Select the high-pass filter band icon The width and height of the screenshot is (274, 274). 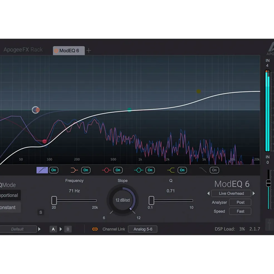point(42,170)
